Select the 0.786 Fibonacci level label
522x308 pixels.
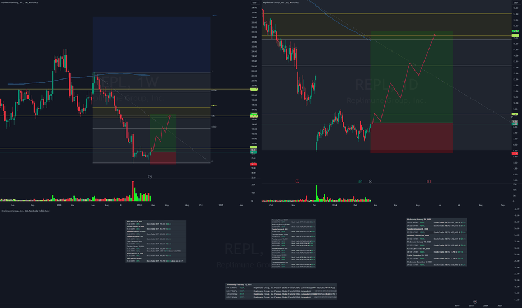coord(214,90)
